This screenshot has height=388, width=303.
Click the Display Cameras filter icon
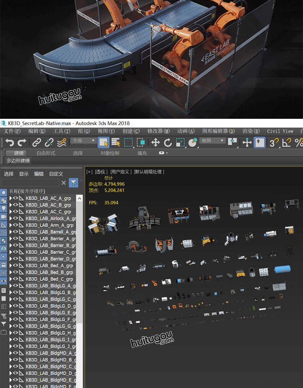[x=4, y=217]
